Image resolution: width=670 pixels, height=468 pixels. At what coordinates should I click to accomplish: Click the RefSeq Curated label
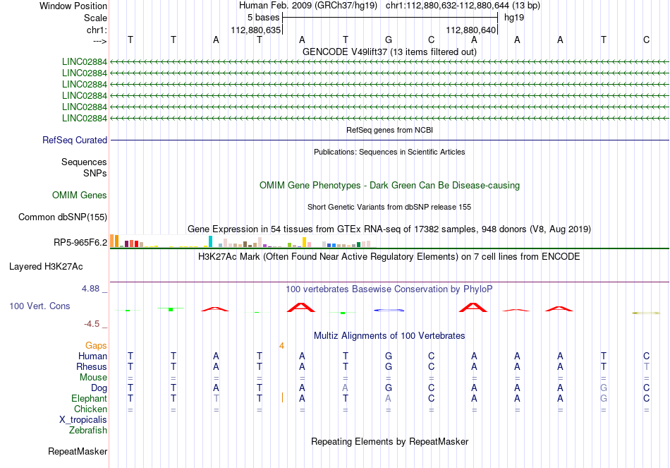tap(75, 140)
